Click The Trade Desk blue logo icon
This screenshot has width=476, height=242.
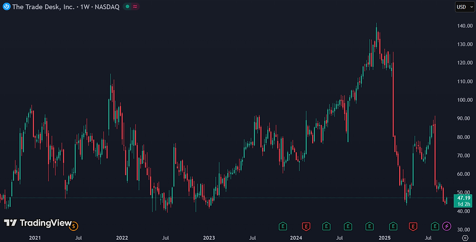click(x=6, y=6)
